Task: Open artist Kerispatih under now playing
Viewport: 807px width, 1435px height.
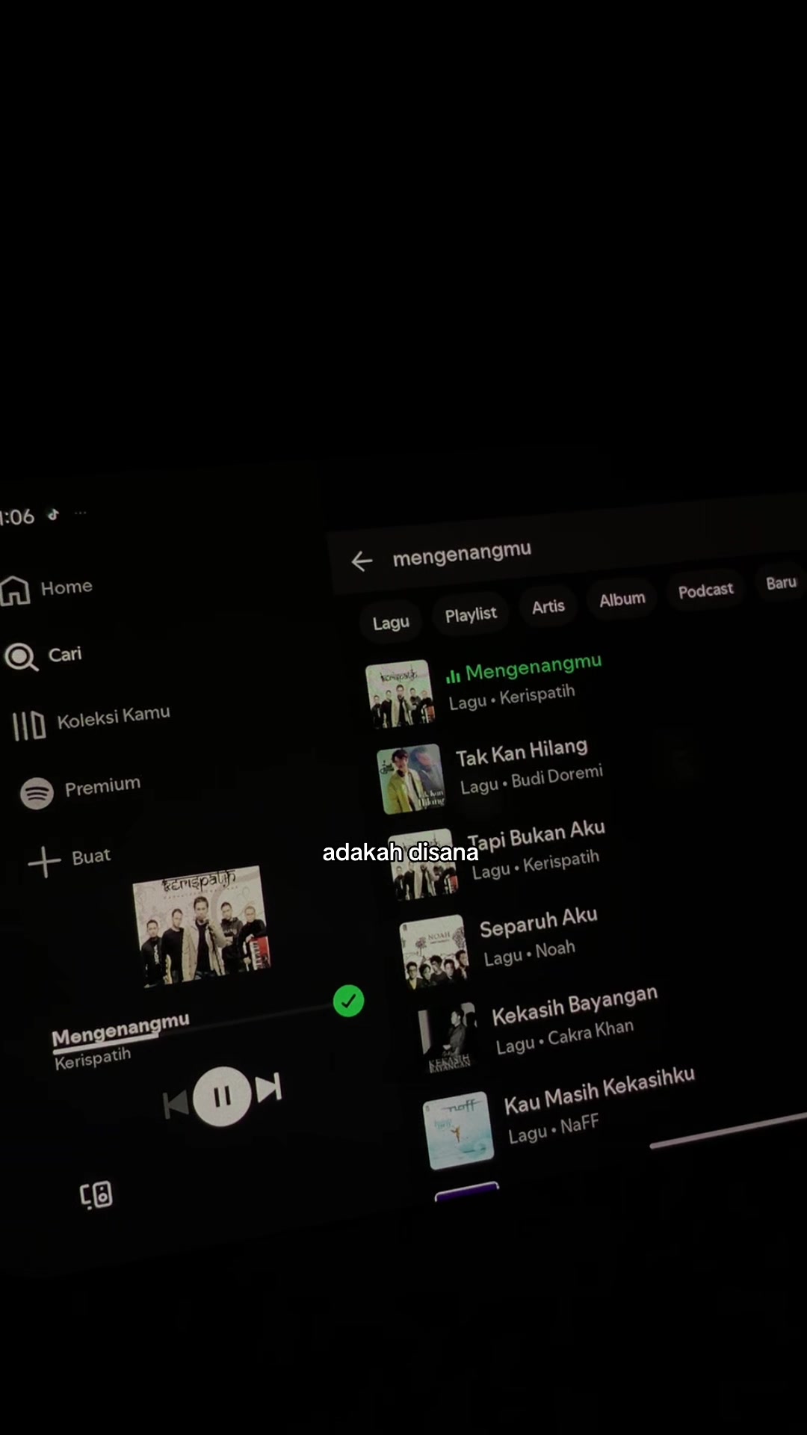Action: 93,1058
